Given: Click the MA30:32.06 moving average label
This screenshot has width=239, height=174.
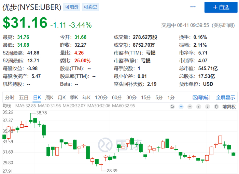Looking at the screenshot, I should pos(99,106).
